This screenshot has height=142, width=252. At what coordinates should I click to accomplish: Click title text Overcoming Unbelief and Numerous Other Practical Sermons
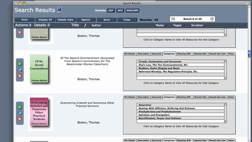(x=87, y=104)
